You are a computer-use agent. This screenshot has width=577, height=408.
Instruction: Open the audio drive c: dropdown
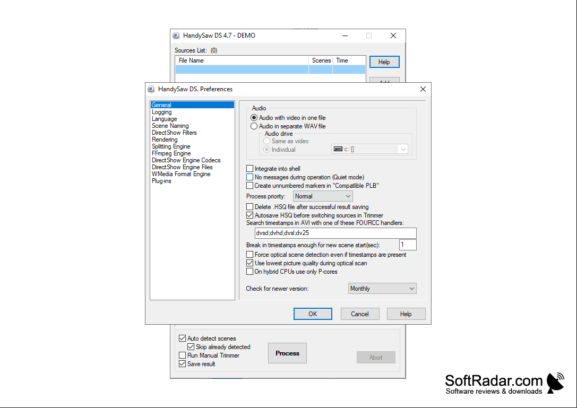click(369, 149)
